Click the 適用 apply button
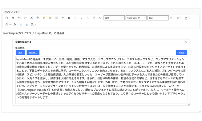Viewport: 202px width, 121px height. [20, 53]
